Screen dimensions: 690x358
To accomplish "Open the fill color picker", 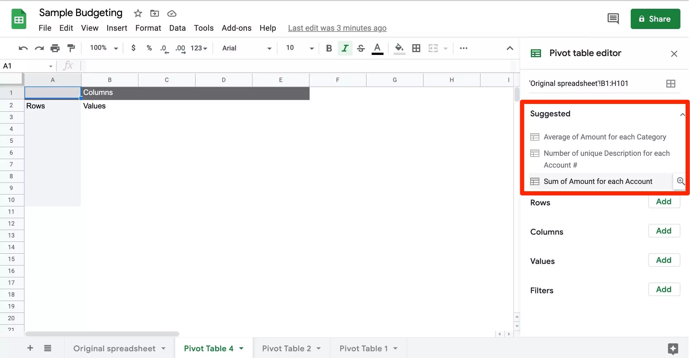I will tap(399, 48).
